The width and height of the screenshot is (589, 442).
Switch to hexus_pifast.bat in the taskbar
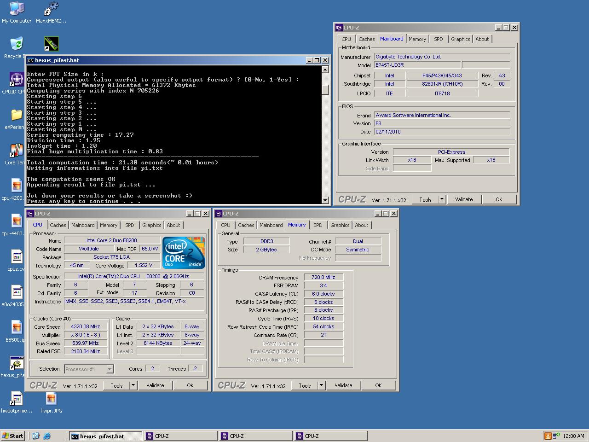[x=106, y=436]
